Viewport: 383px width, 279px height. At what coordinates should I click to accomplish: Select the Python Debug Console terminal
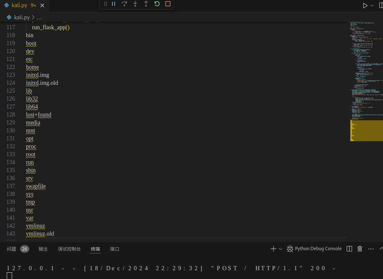pyautogui.click(x=314, y=249)
